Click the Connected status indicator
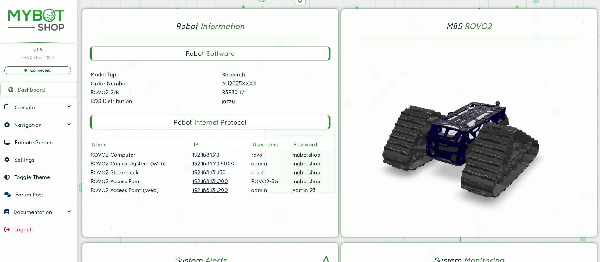This screenshot has width=600, height=262. click(38, 70)
